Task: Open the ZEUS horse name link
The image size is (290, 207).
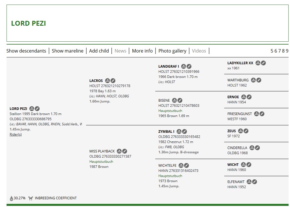Action: (x=232, y=131)
